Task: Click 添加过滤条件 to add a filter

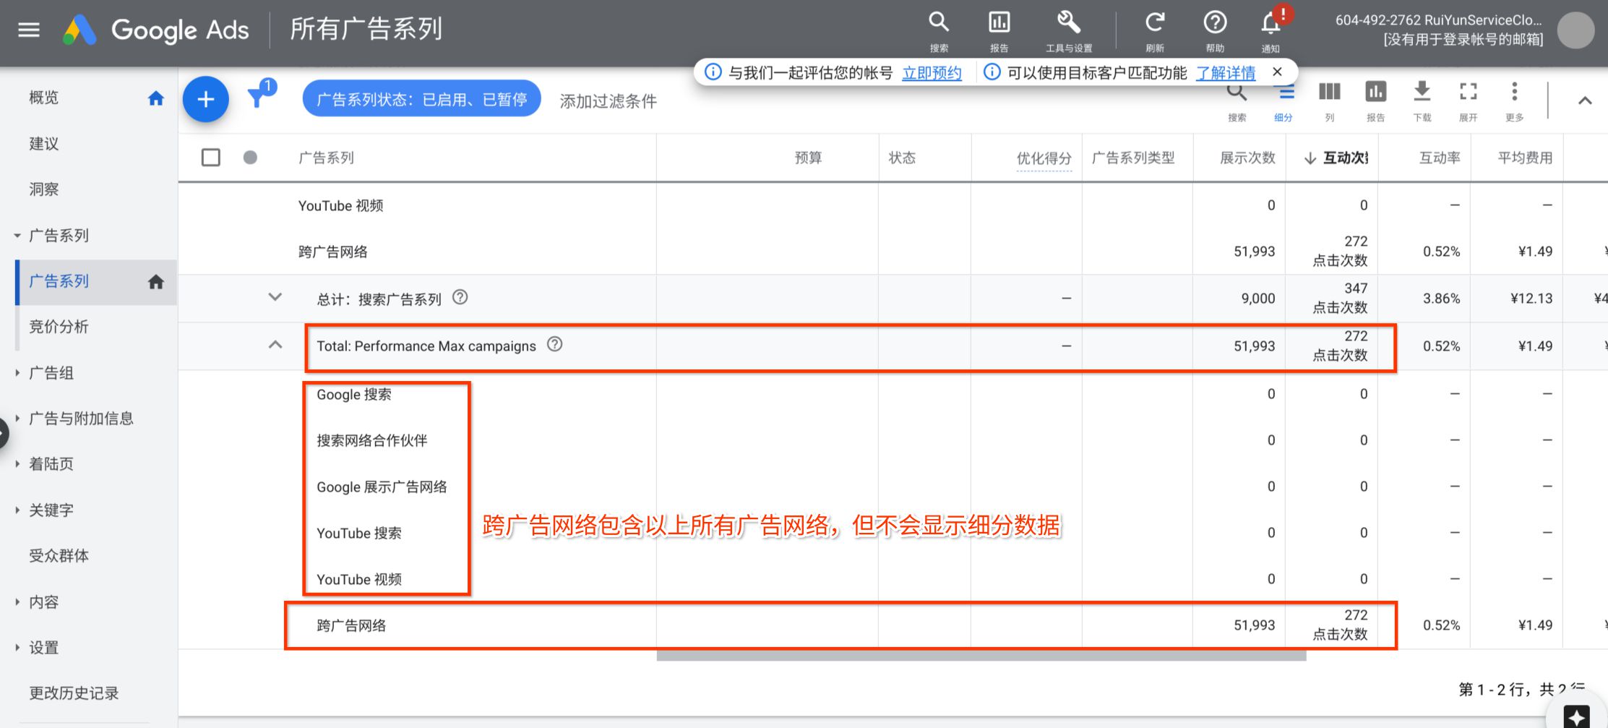Action: (609, 101)
